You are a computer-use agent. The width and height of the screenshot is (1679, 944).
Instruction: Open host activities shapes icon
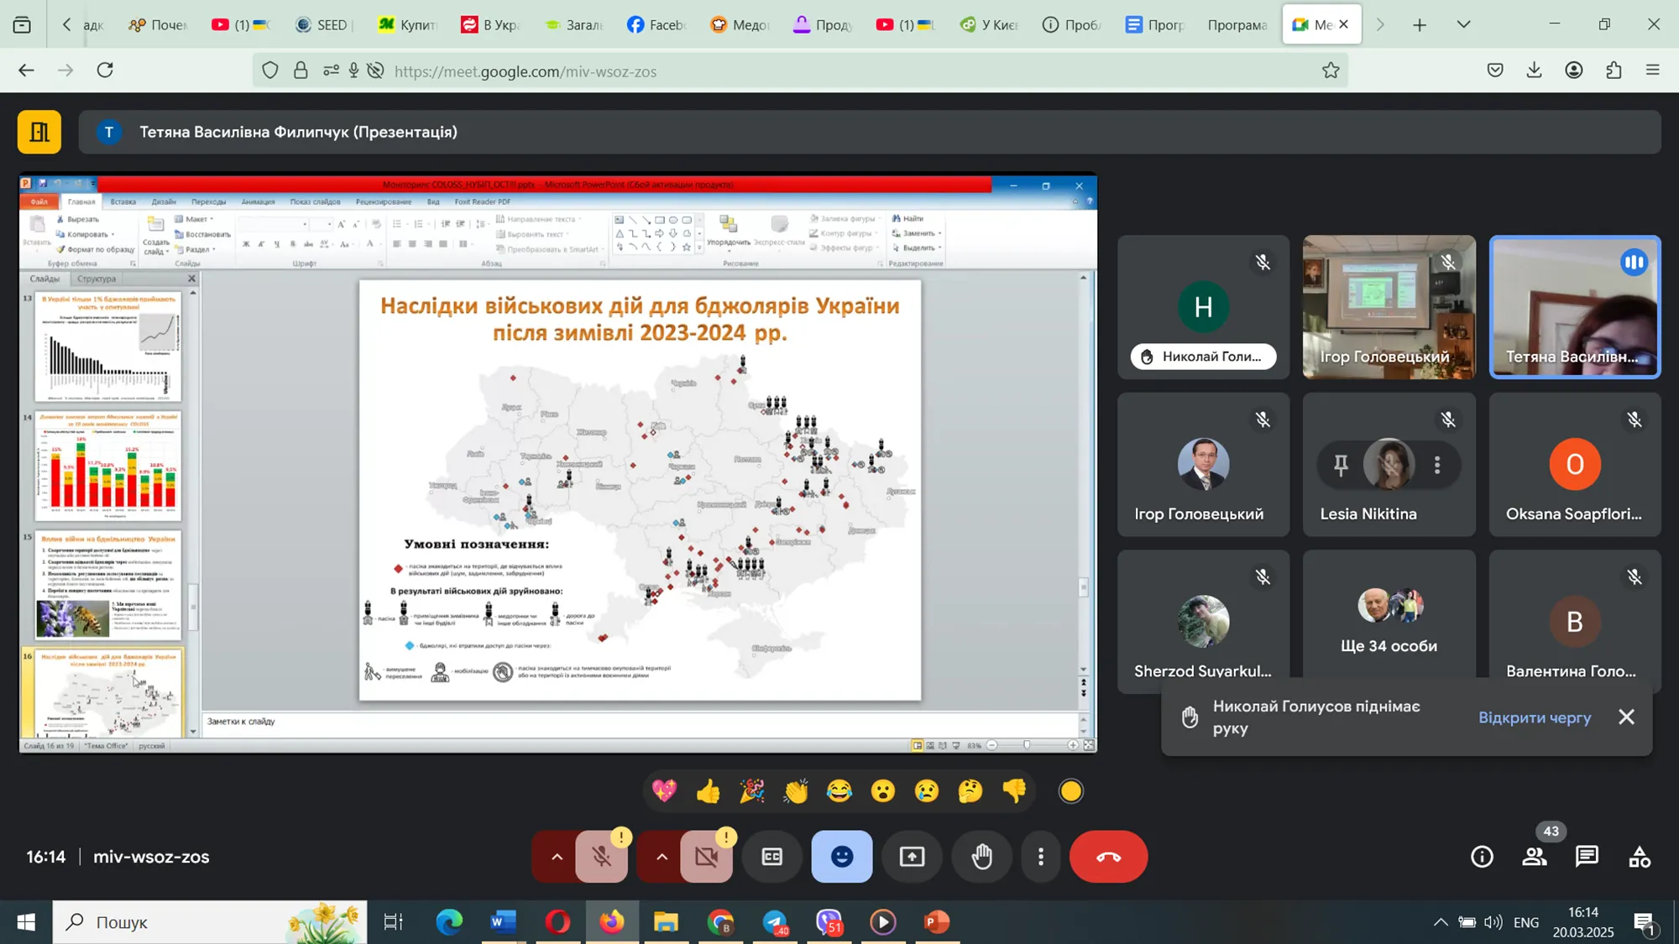1639,857
